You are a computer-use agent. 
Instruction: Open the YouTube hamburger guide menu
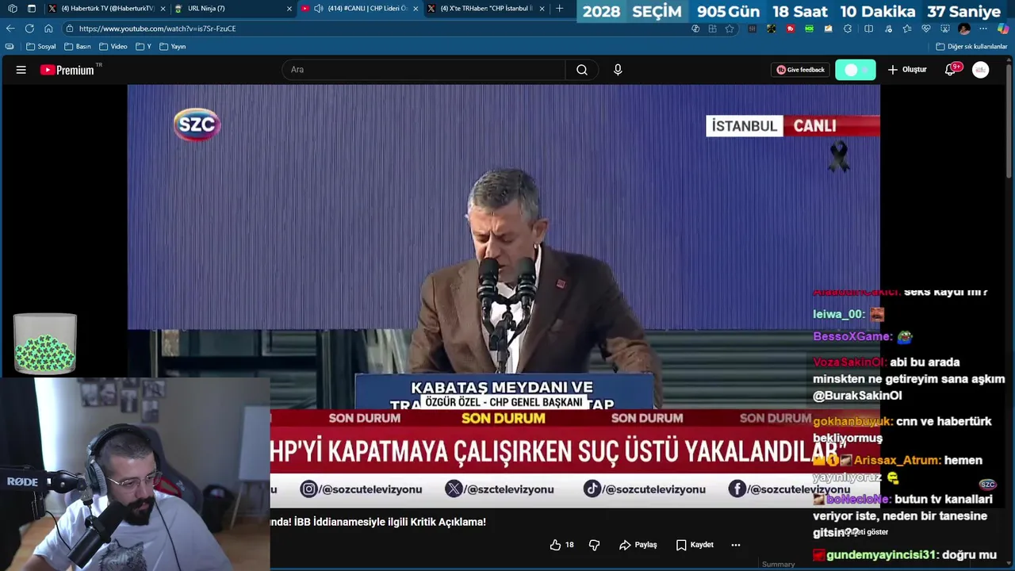tap(21, 70)
